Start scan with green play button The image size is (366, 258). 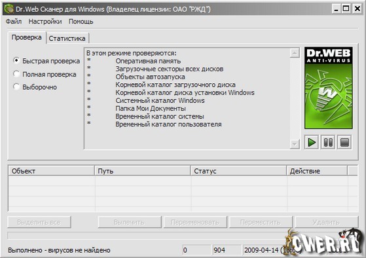pyautogui.click(x=312, y=142)
